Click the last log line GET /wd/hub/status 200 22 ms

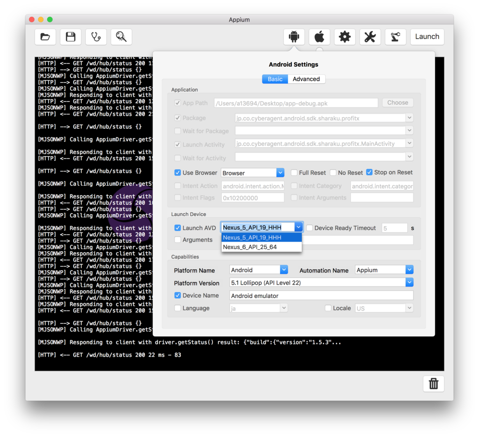[109, 355]
